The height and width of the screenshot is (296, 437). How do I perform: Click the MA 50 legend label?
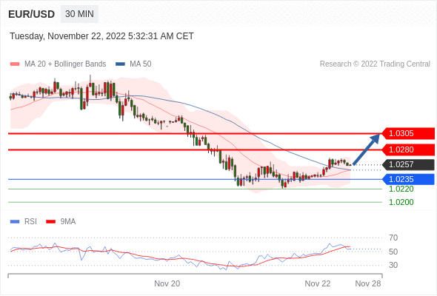[141, 64]
